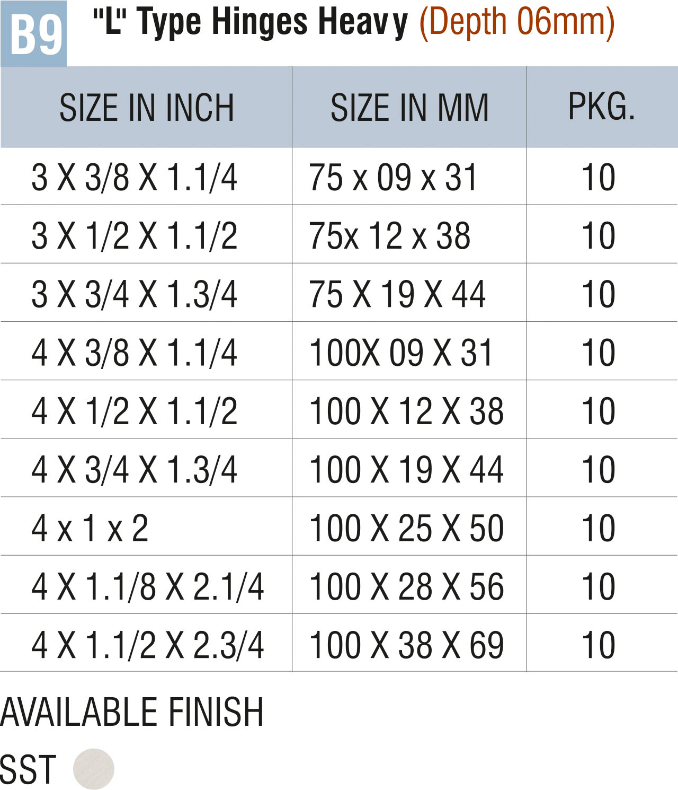The width and height of the screenshot is (678, 790).
Task: Click the 75x 12 x 38 cell
Action: pos(390,235)
